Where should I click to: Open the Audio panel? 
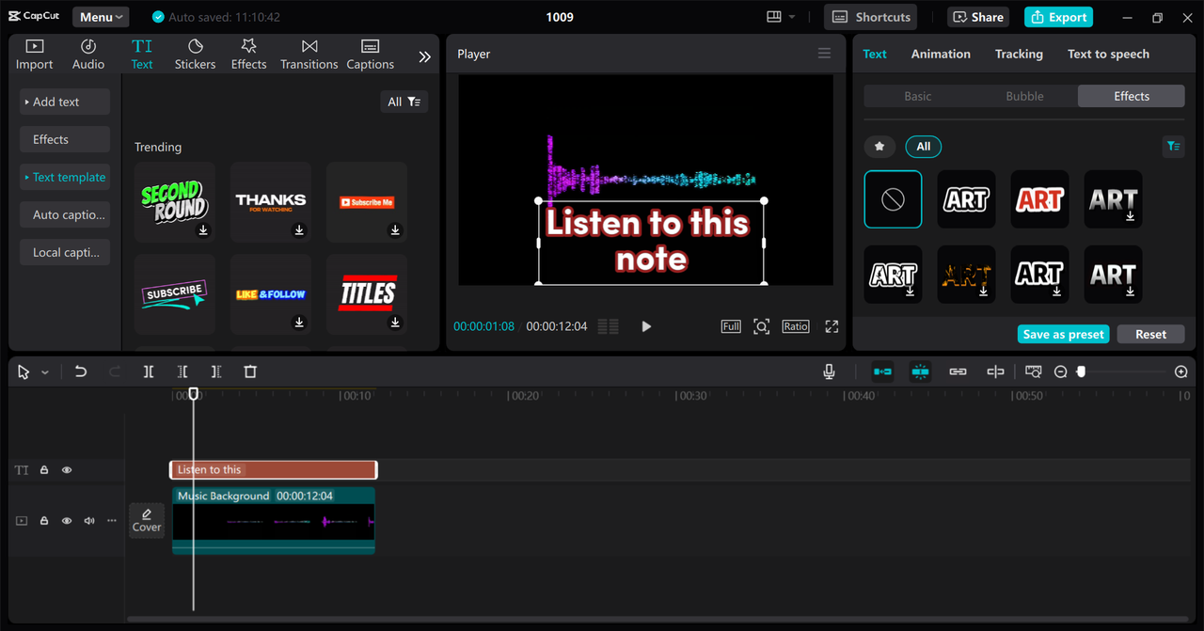[x=88, y=55]
